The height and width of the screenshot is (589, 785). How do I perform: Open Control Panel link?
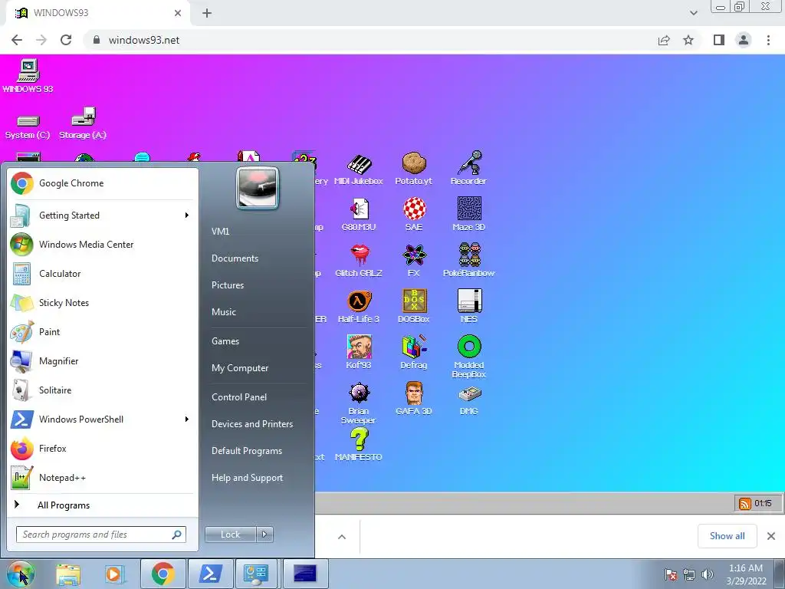pyautogui.click(x=239, y=397)
